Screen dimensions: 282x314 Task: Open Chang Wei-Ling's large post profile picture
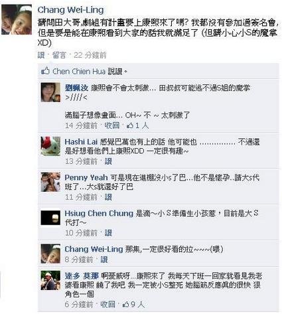17,19
